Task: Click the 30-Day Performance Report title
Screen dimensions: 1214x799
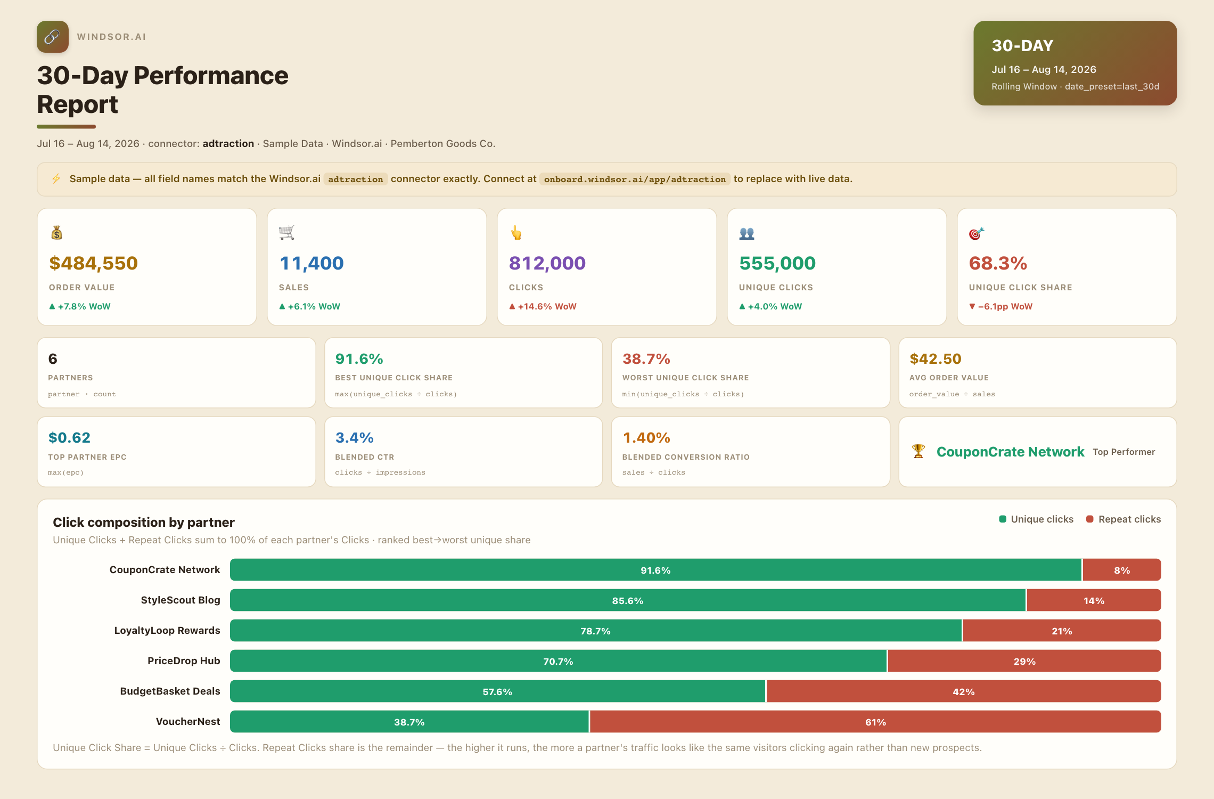Action: 162,89
